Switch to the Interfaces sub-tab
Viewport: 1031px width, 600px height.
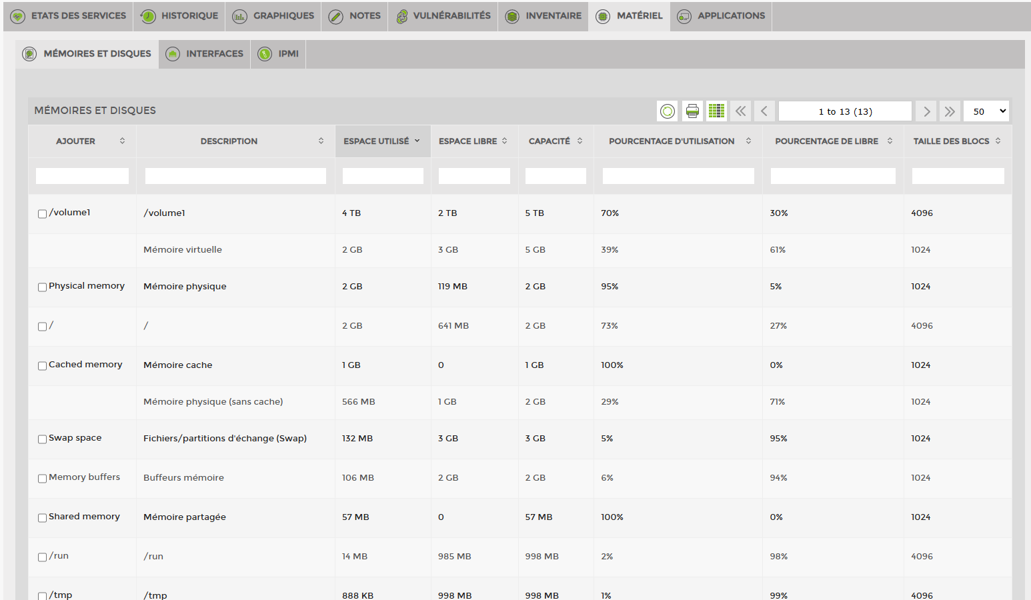(205, 54)
